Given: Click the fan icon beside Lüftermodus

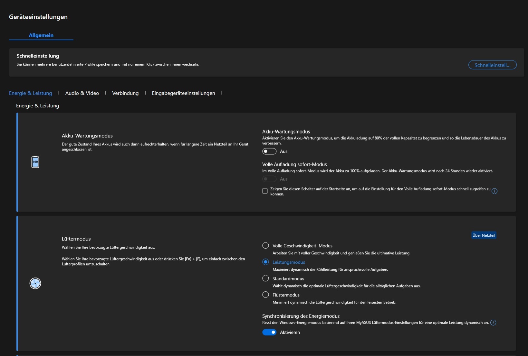Looking at the screenshot, I should coord(35,283).
